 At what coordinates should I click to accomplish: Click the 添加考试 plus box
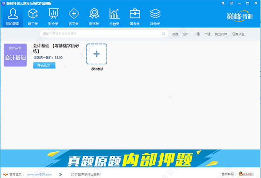click(x=97, y=54)
